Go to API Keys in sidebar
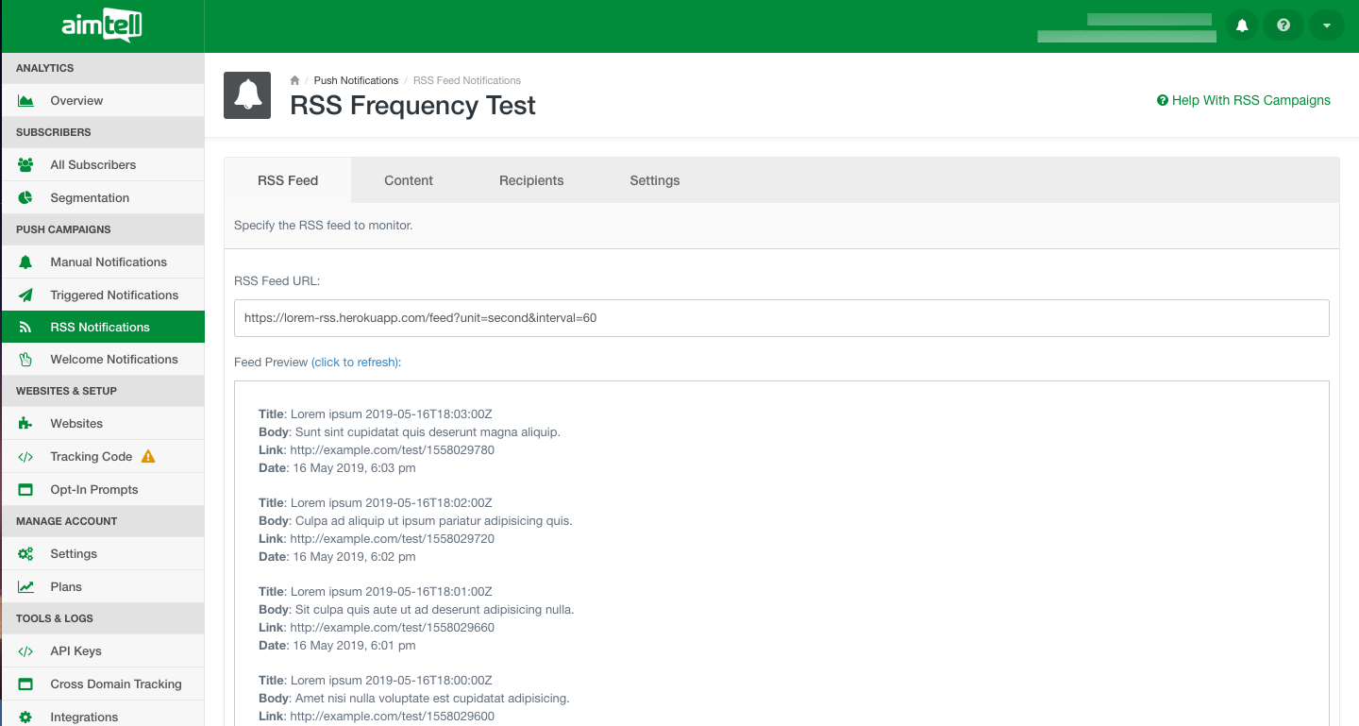Viewport: 1359px width, 726px height. point(75,651)
